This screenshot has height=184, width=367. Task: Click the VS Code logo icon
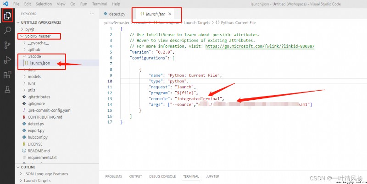(6, 4)
